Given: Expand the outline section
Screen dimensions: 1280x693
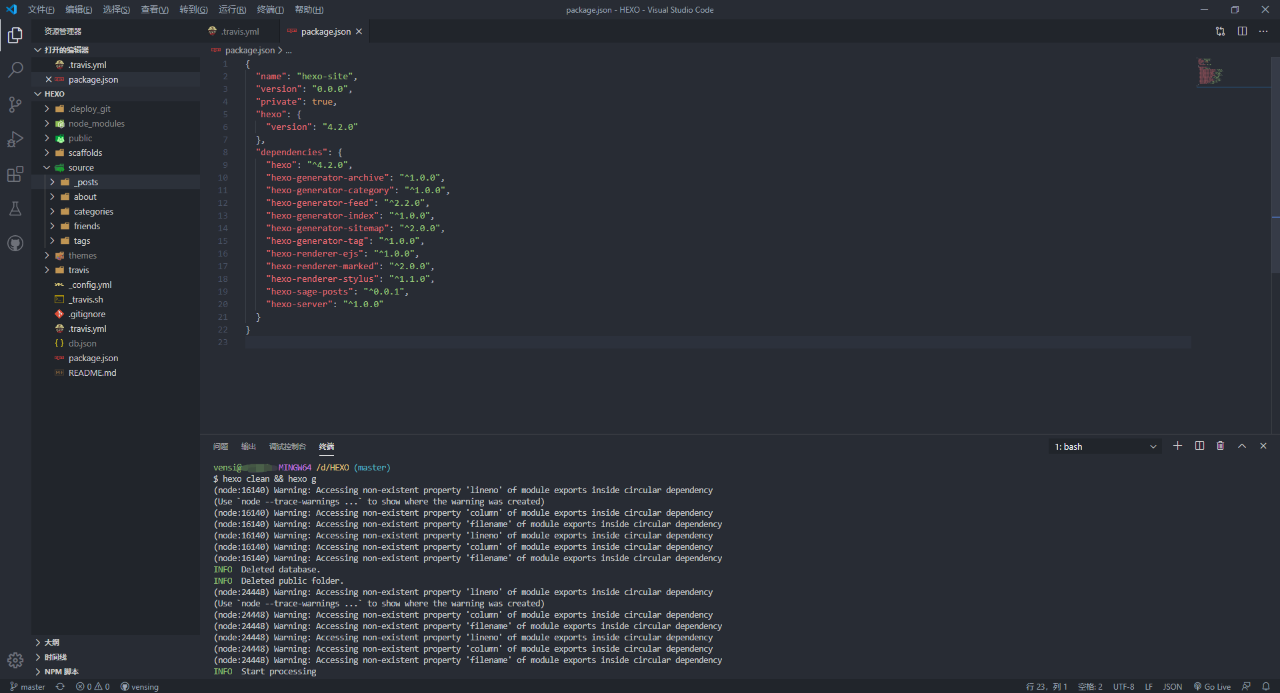Looking at the screenshot, I should (x=116, y=642).
